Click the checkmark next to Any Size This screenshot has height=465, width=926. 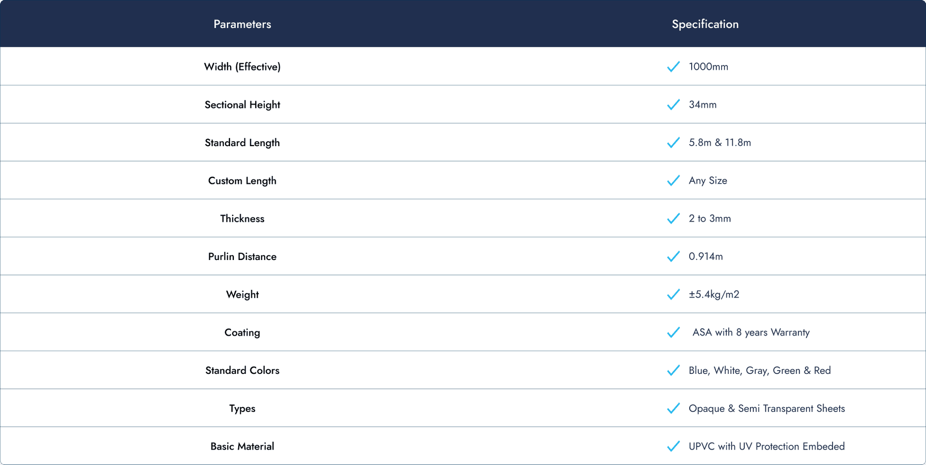(x=673, y=180)
